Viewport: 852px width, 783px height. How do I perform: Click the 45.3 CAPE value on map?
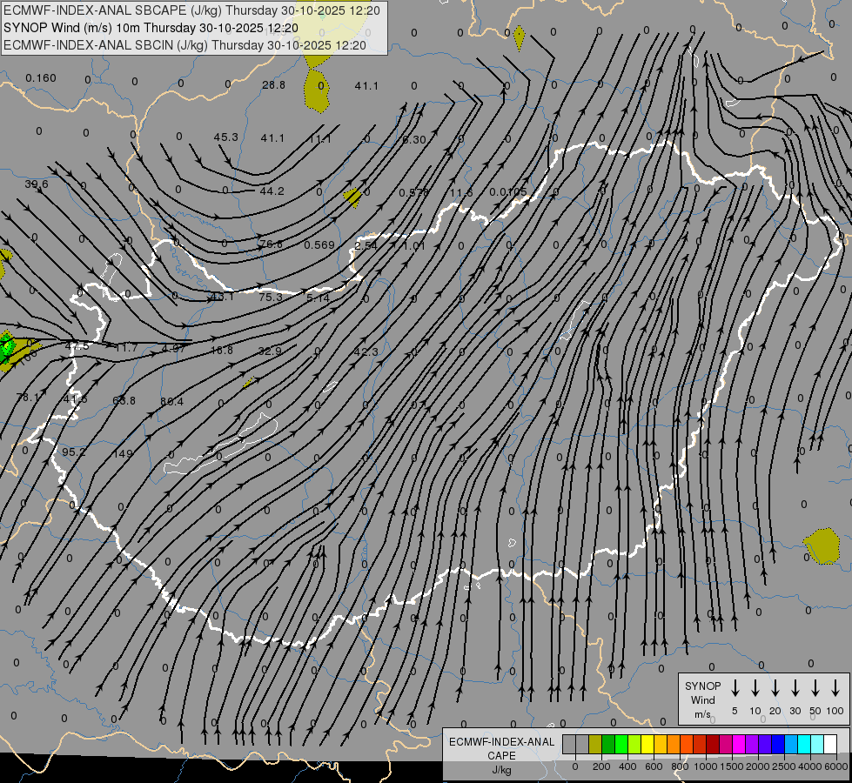[226, 137]
